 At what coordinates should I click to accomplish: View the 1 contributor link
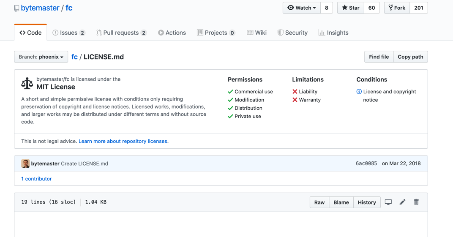[36, 179]
